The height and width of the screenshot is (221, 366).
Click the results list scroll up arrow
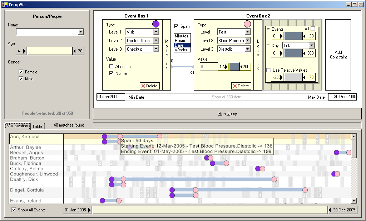click(354, 137)
